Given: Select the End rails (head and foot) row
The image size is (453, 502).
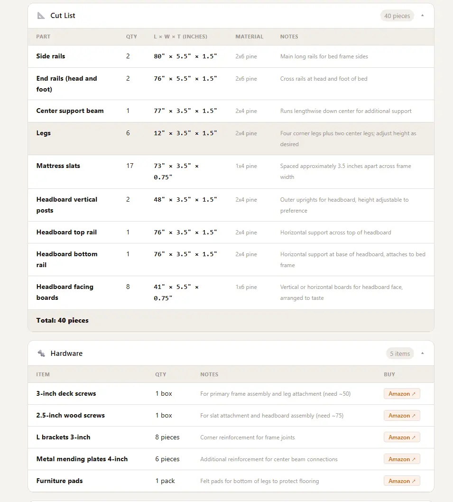Looking at the screenshot, I should [x=231, y=84].
